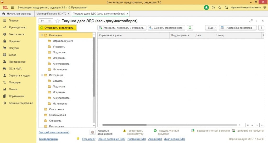Click the search magnifier icon

coord(226,8)
